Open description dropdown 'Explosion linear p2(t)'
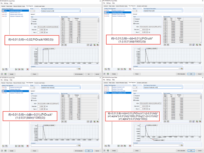Image resolution: width=204 pixels, height=153 pixels. click(182, 11)
